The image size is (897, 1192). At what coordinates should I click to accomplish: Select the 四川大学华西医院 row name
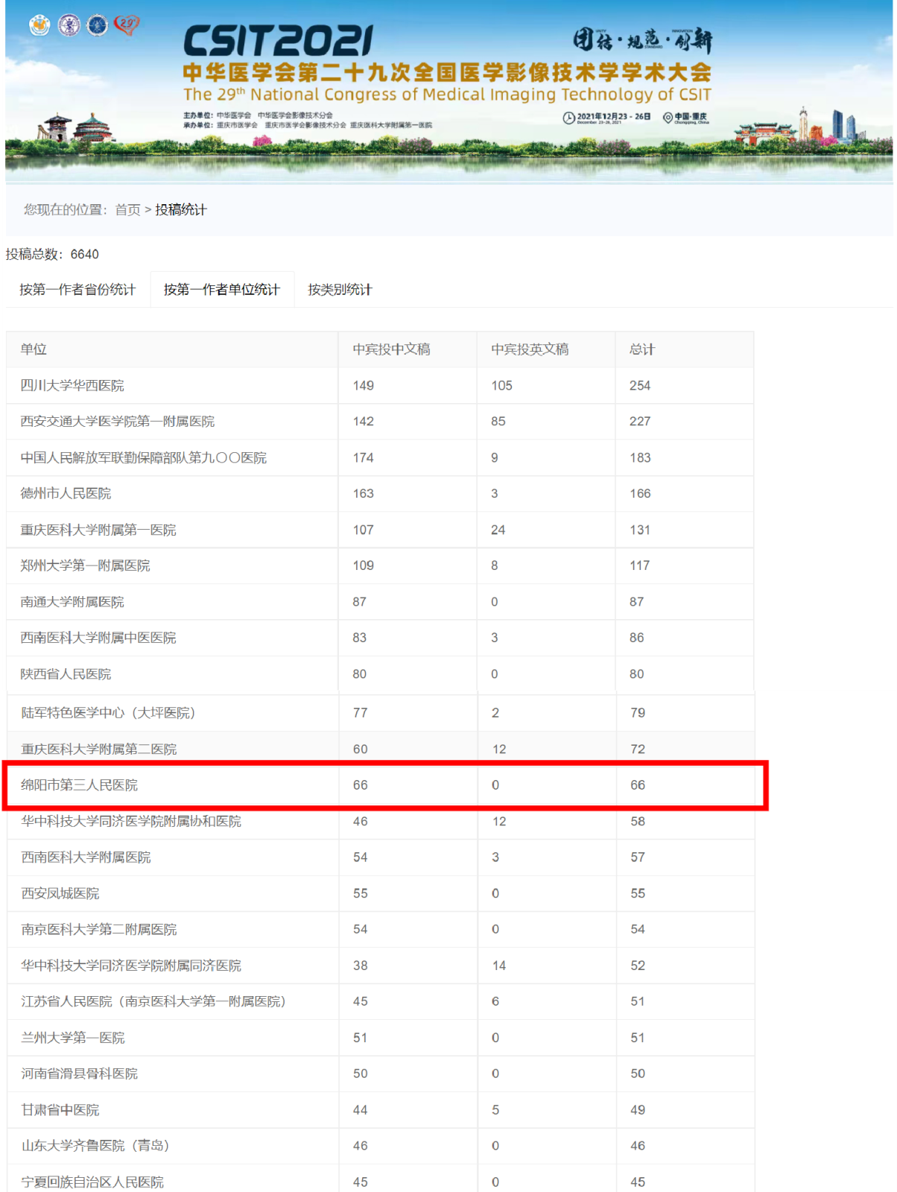coord(72,386)
